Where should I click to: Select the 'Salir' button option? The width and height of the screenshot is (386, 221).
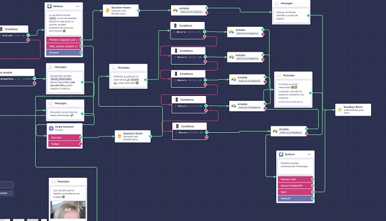coord(295,192)
